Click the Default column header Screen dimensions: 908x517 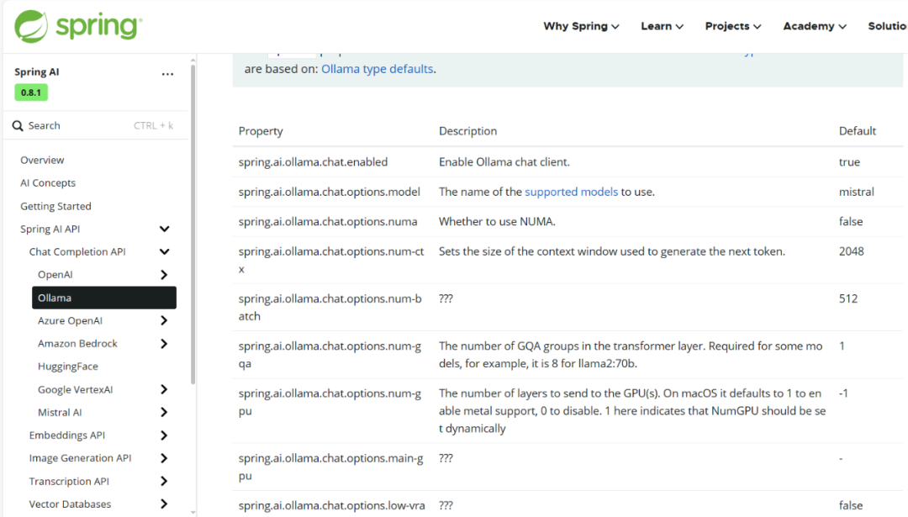pos(857,131)
